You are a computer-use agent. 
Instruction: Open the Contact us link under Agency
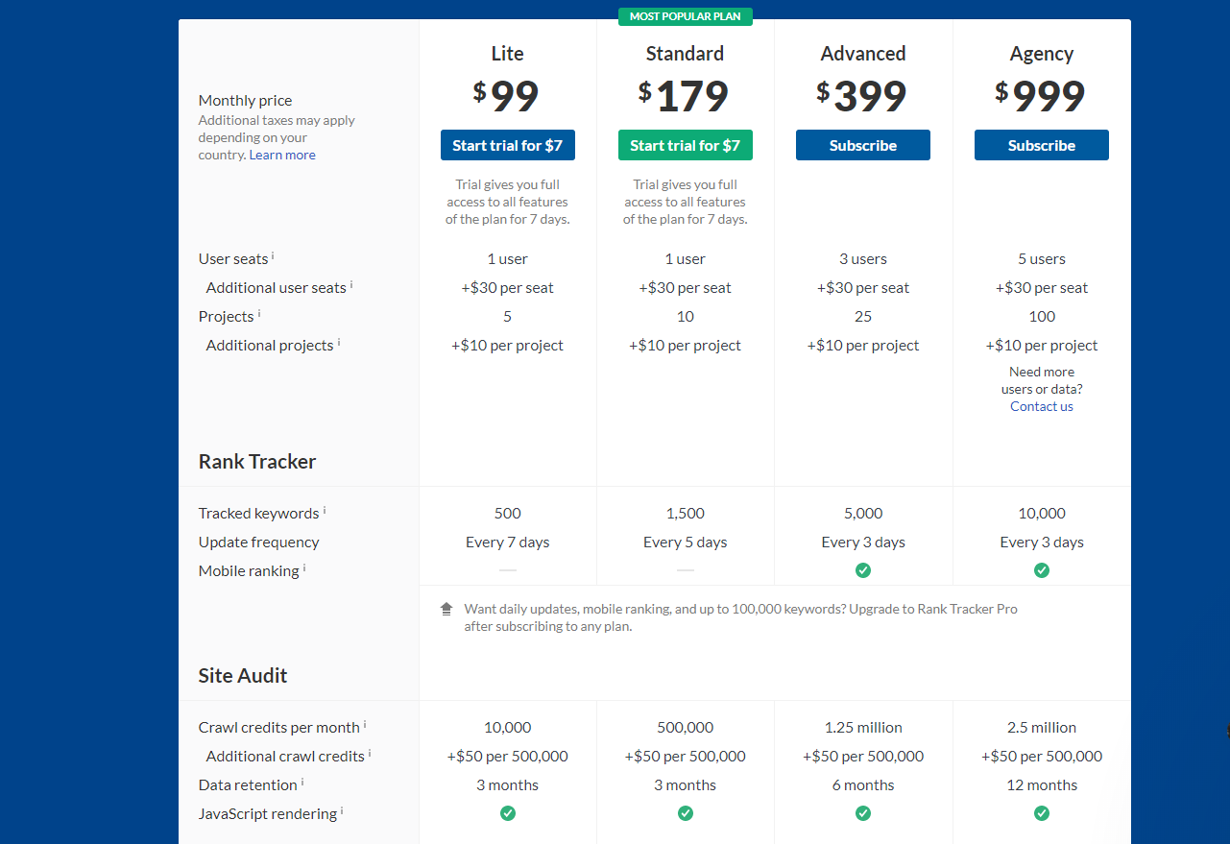point(1042,406)
